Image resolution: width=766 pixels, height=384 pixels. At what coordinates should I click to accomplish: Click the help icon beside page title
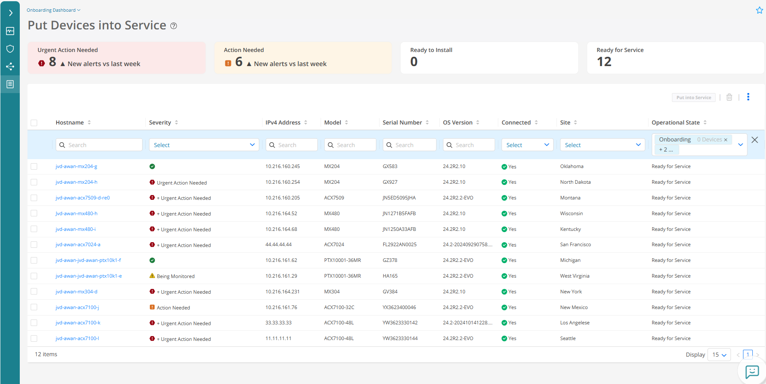[x=174, y=26]
